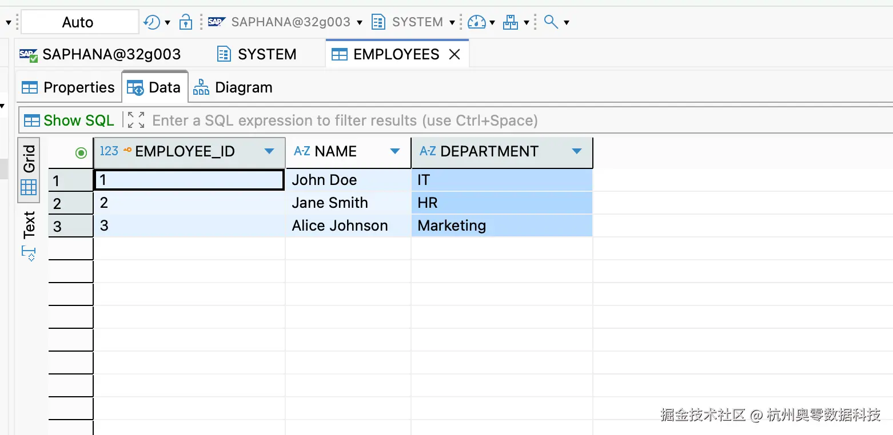Switch to the vertical Grid view tab
This screenshot has width=893, height=435.
pyautogui.click(x=29, y=170)
